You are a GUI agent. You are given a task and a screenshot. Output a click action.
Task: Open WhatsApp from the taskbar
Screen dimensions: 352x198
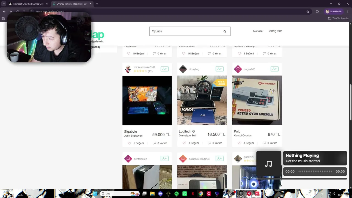coord(185,194)
